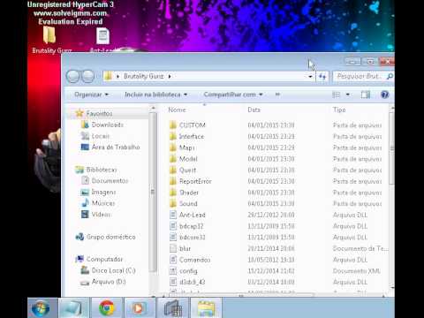Open the change view options arrow
This screenshot has width=424, height=318.
coord(348,95)
